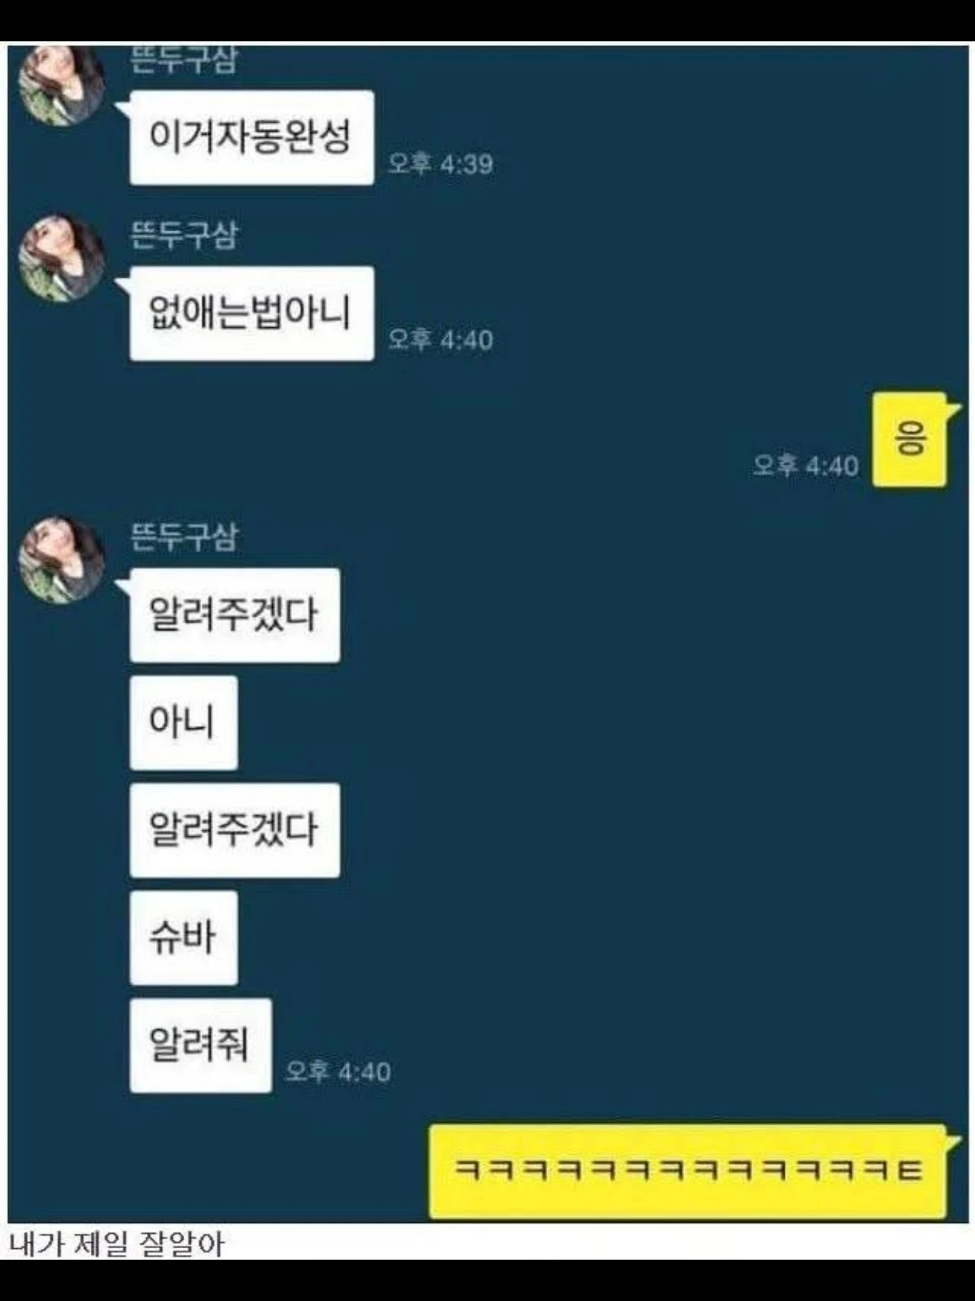Tap the 아니 message bubble
This screenshot has height=1301, width=975.
tap(183, 722)
